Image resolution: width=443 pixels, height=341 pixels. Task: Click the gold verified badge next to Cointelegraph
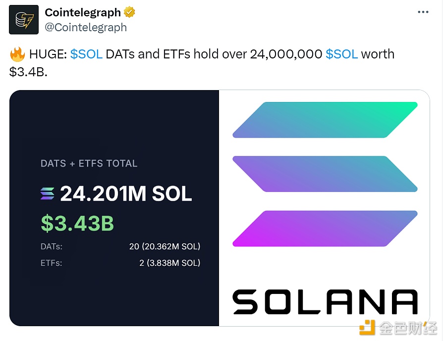click(128, 12)
